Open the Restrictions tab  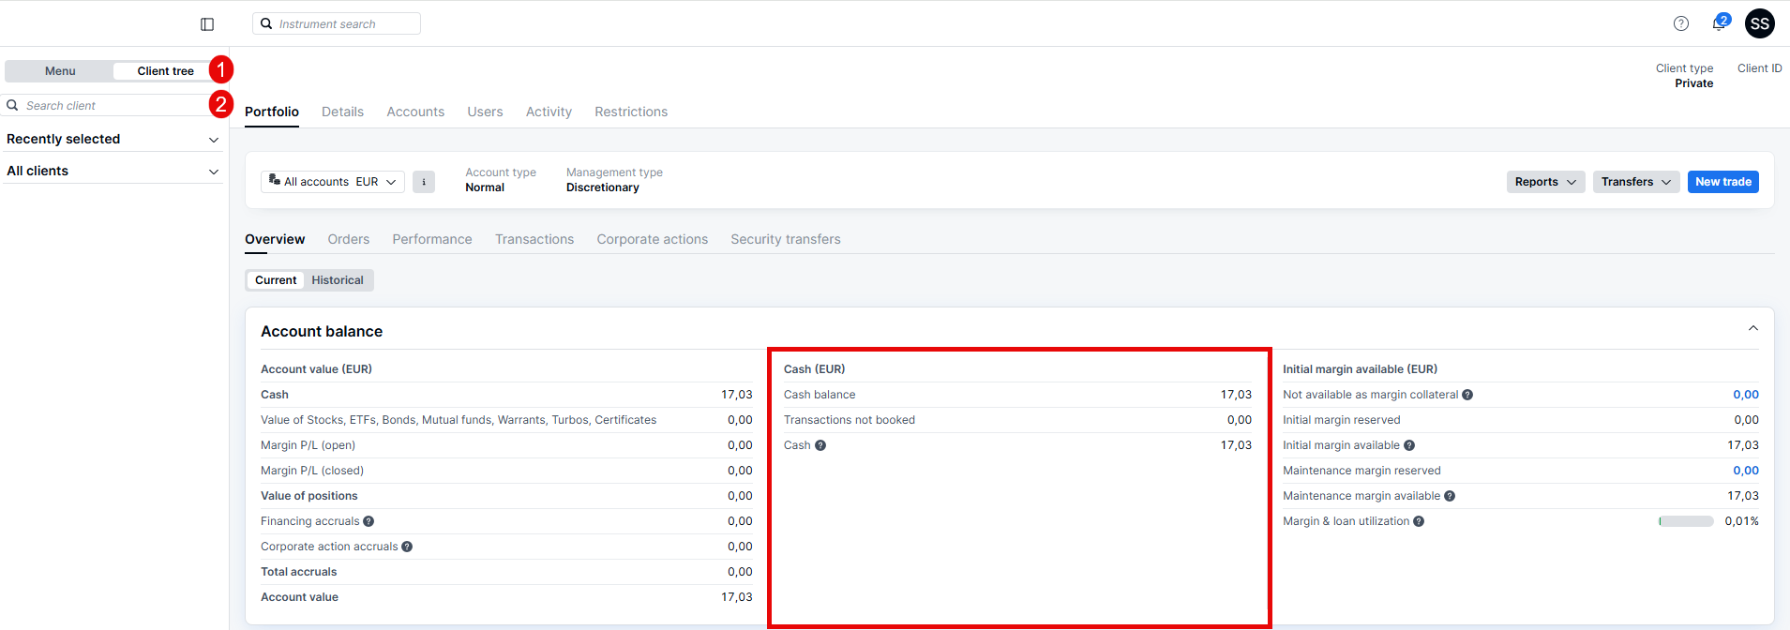point(630,112)
